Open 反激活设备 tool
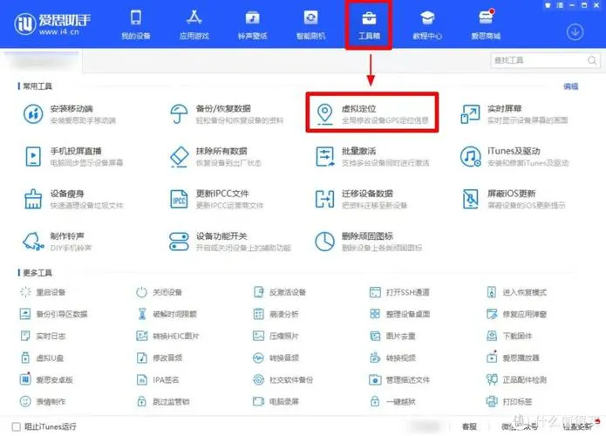This screenshot has width=606, height=436. (x=279, y=292)
